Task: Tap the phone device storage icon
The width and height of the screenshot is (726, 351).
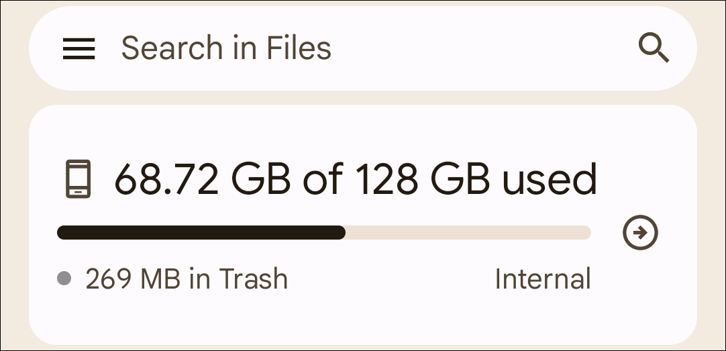Action: (79, 179)
